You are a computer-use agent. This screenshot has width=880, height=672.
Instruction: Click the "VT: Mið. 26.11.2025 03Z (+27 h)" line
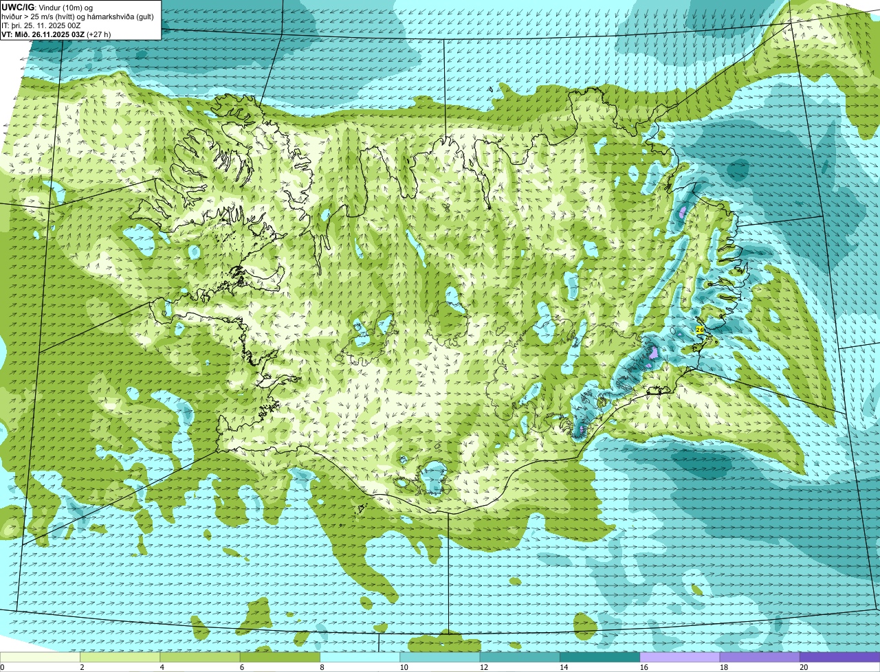coord(56,34)
